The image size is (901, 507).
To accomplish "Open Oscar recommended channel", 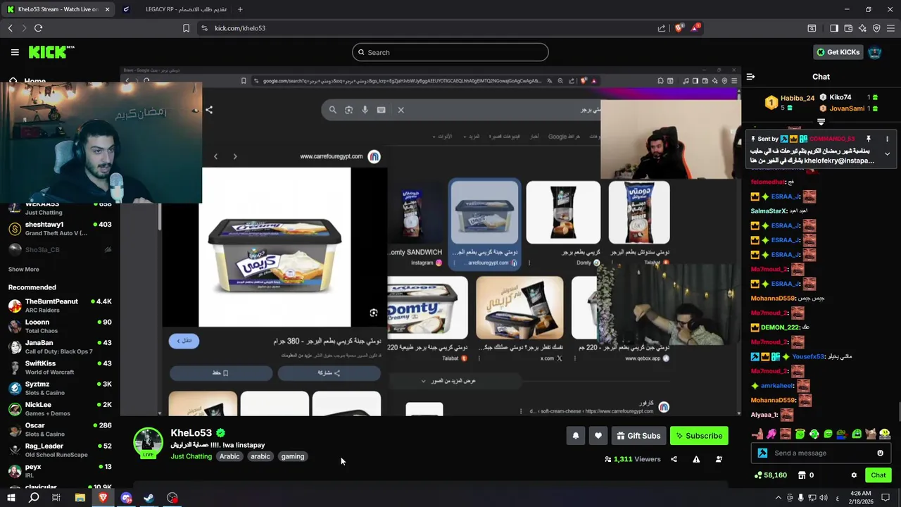I will click(59, 430).
